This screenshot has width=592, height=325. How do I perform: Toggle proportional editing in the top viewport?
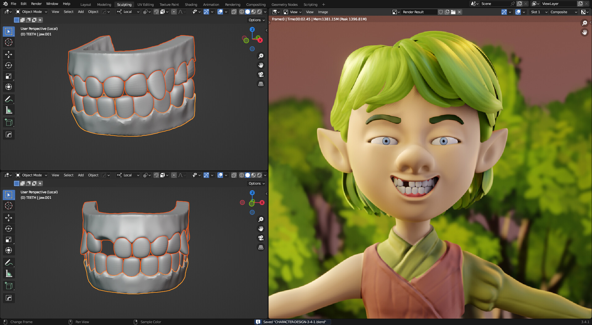click(174, 11)
